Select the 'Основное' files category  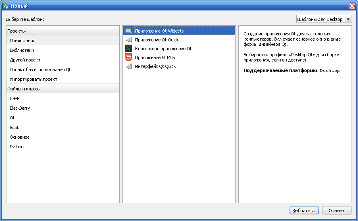[63, 137]
